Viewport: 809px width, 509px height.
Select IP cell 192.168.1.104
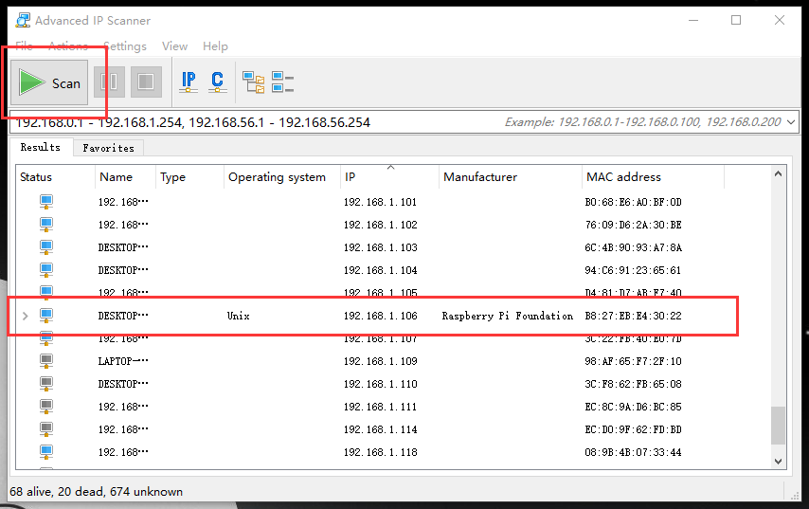pyautogui.click(x=380, y=270)
